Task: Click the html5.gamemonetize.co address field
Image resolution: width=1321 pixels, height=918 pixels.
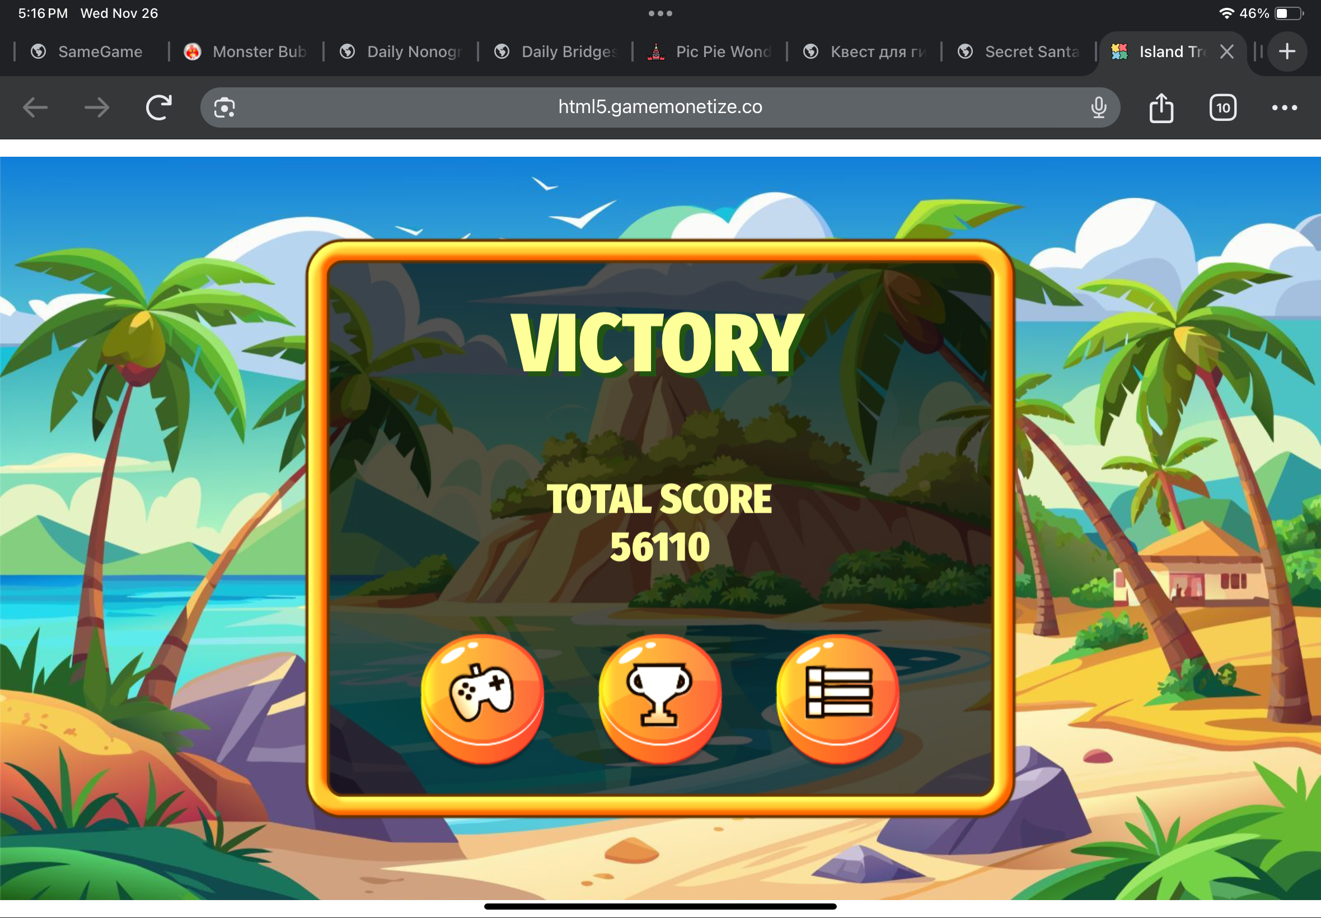Action: (659, 107)
